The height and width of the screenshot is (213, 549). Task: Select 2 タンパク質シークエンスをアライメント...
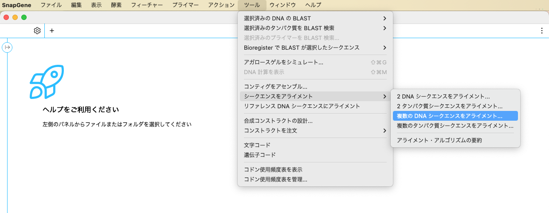coord(455,106)
